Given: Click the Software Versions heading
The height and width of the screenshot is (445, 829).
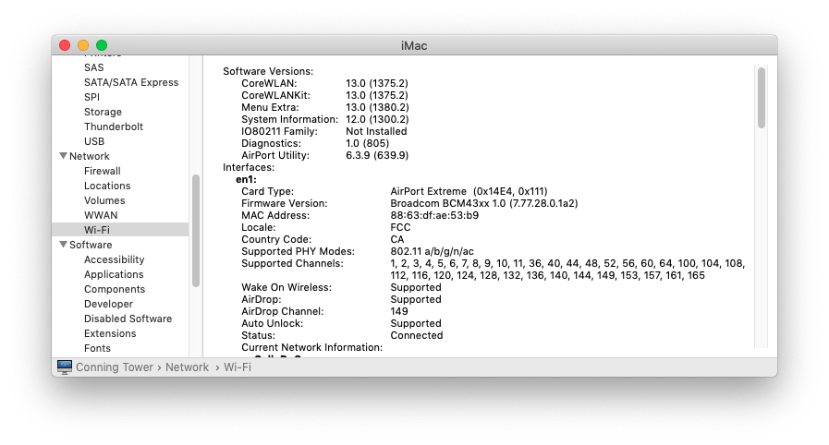Looking at the screenshot, I should tap(268, 71).
